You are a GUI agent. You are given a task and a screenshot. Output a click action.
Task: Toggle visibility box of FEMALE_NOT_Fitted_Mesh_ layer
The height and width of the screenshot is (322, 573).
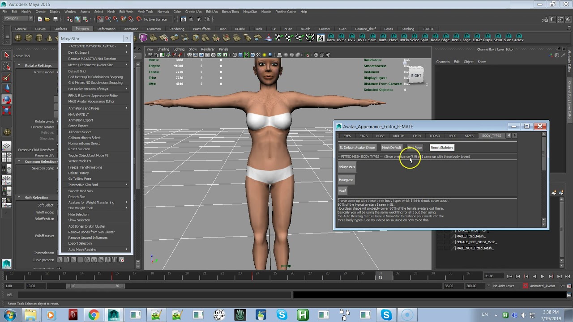click(440, 242)
